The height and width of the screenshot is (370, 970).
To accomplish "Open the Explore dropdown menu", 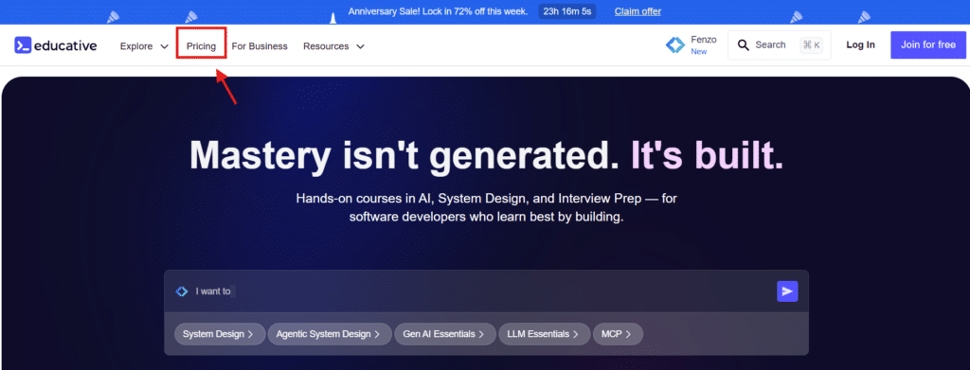I will pos(144,45).
